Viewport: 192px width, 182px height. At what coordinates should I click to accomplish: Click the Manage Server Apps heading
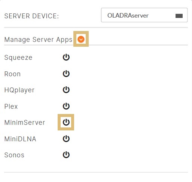(38, 40)
